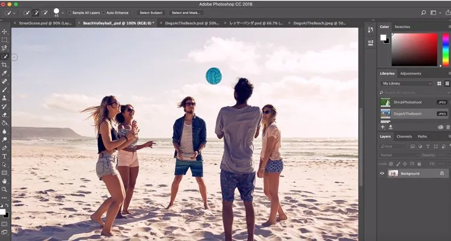Open the My Library dropdown
Image resolution: width=451 pixels, height=241 pixels.
[406, 83]
